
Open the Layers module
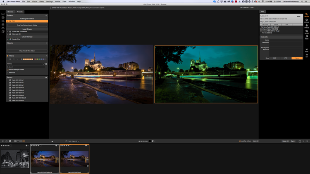(x=306, y=32)
